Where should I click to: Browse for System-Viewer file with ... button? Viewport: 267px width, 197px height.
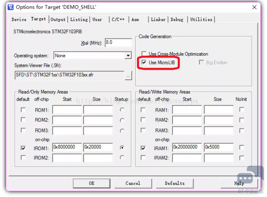point(129,75)
